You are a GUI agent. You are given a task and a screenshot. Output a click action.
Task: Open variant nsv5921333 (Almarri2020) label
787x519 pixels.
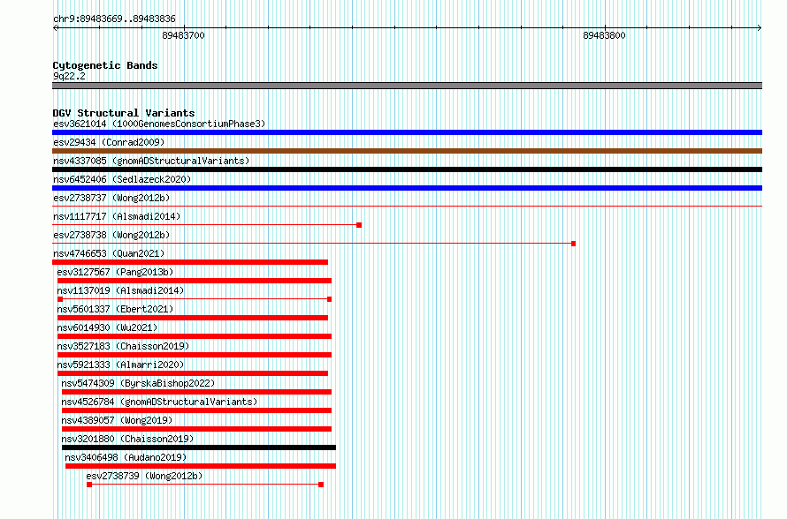click(x=120, y=365)
